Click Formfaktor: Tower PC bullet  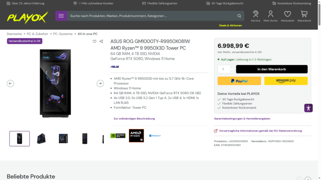tap(130, 108)
